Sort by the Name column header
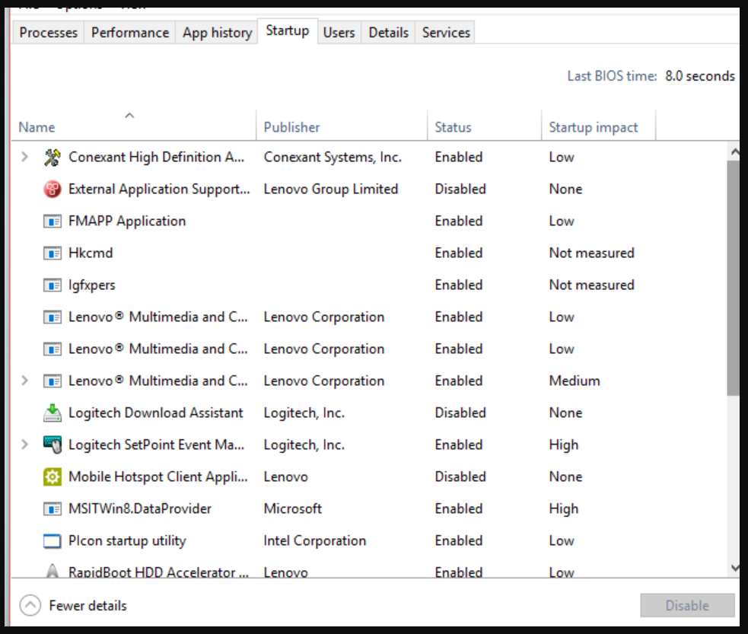 (x=134, y=126)
